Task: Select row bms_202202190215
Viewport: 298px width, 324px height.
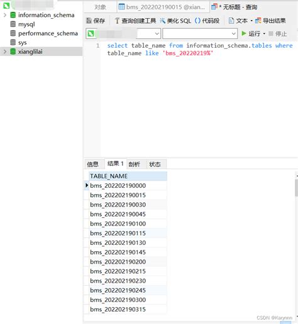Action: pos(128,271)
